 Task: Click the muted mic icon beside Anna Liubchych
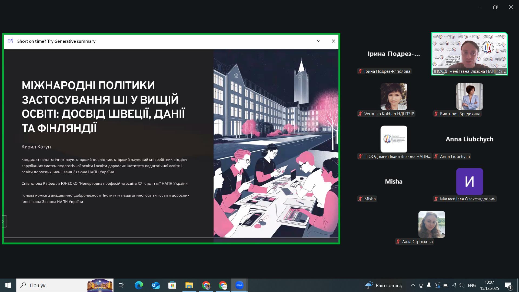tap(436, 157)
